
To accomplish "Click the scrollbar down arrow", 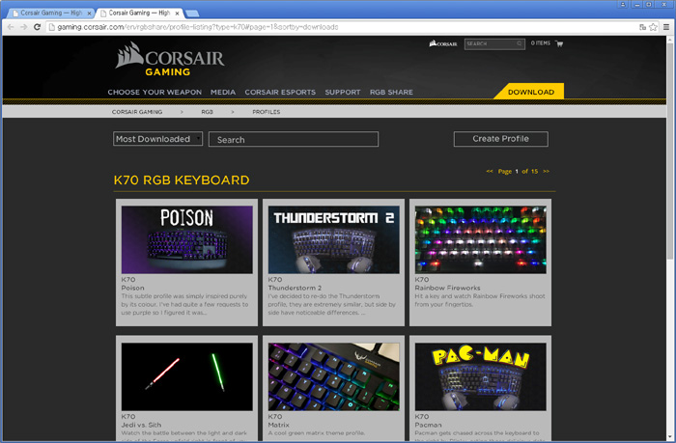I will coord(670,436).
